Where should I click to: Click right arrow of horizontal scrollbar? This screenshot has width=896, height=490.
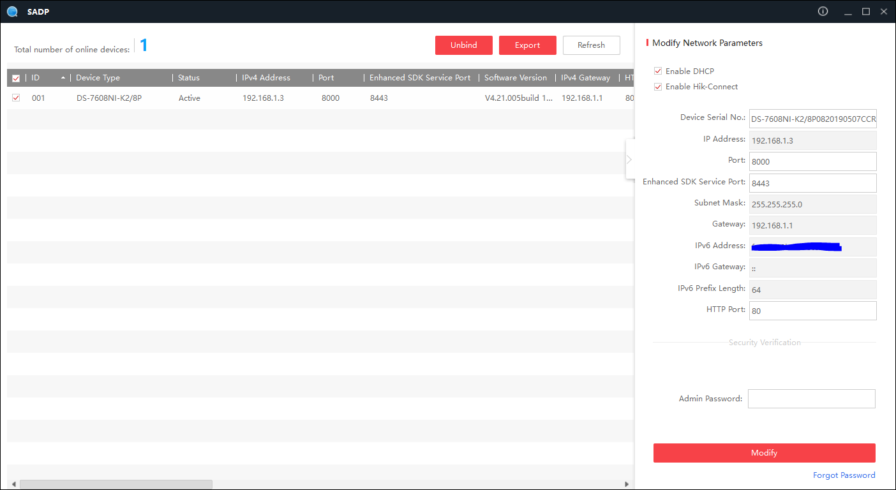[x=627, y=484]
